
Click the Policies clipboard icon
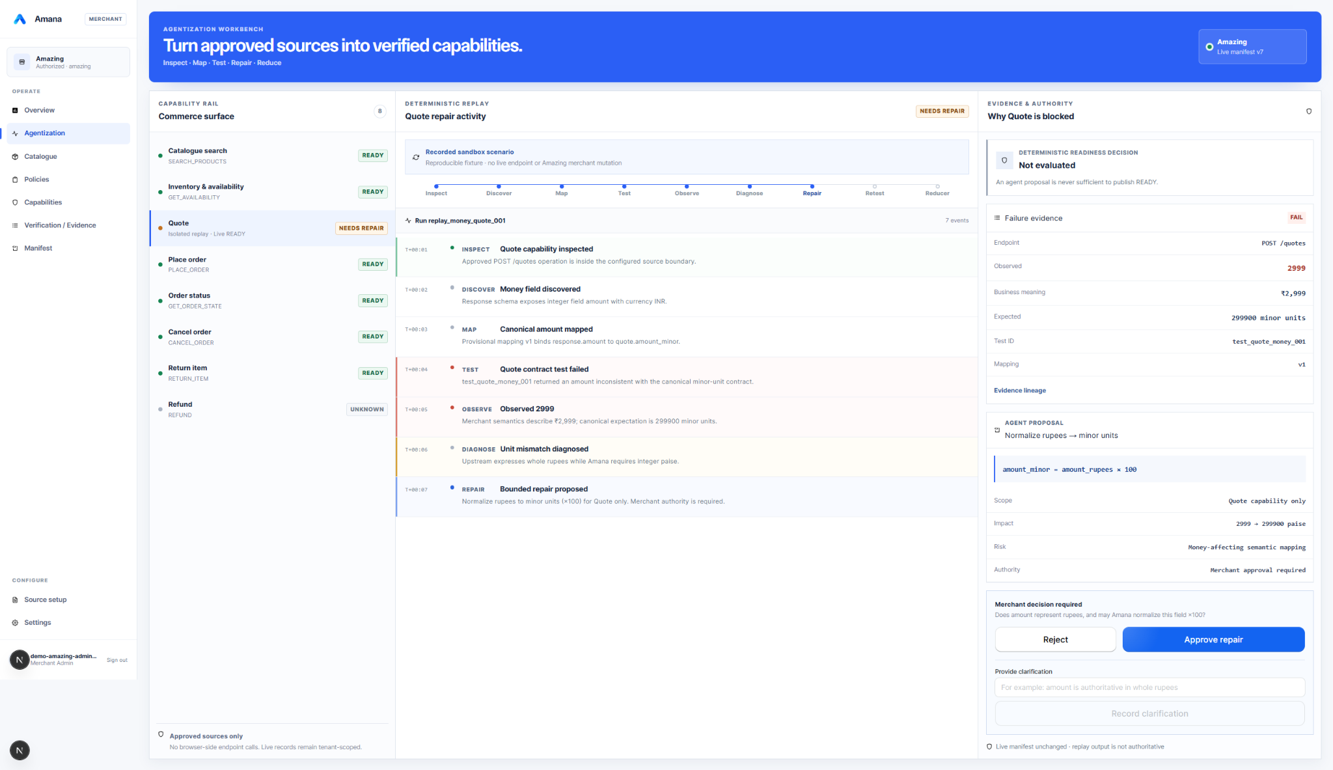click(x=15, y=180)
